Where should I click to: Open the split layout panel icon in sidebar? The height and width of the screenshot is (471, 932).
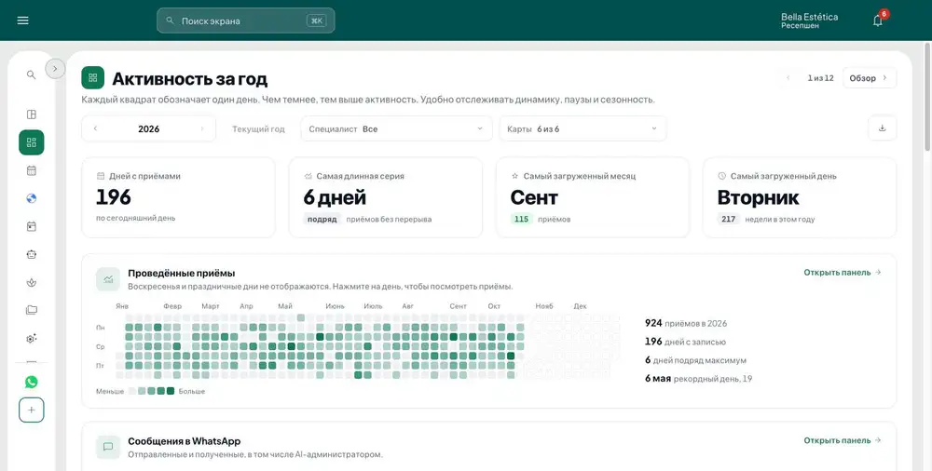pyautogui.click(x=32, y=114)
